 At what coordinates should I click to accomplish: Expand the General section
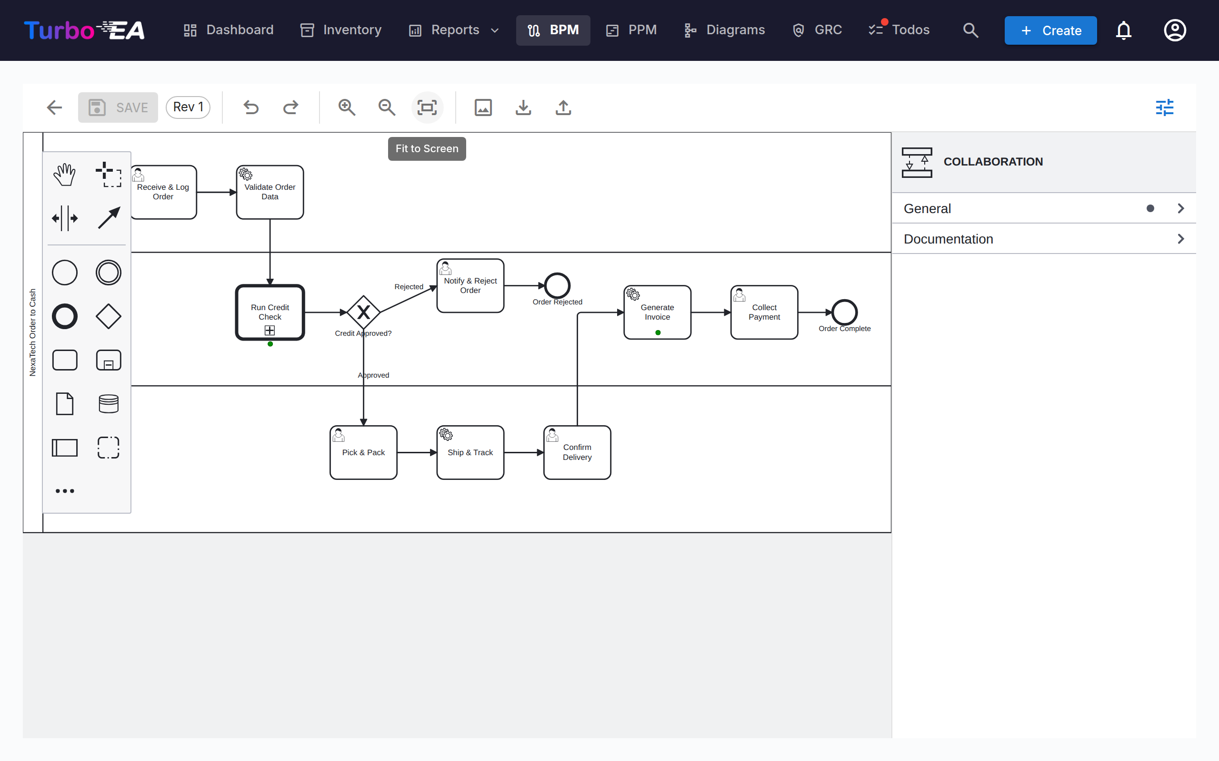coord(1044,208)
